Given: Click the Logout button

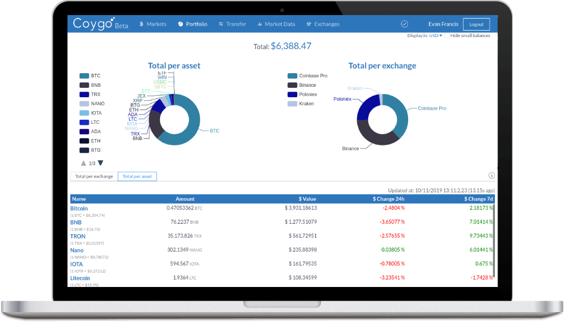Looking at the screenshot, I should 477,25.
